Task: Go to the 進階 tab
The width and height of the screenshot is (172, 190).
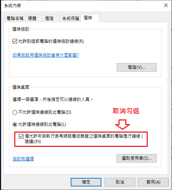Action: 51,19
